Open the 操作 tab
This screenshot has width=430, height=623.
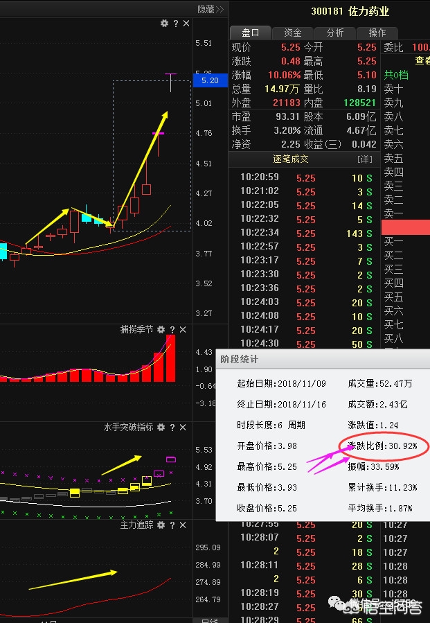tap(377, 33)
